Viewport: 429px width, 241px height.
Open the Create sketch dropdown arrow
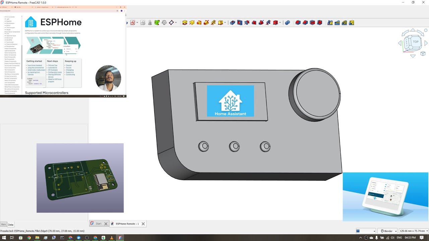tap(137, 23)
